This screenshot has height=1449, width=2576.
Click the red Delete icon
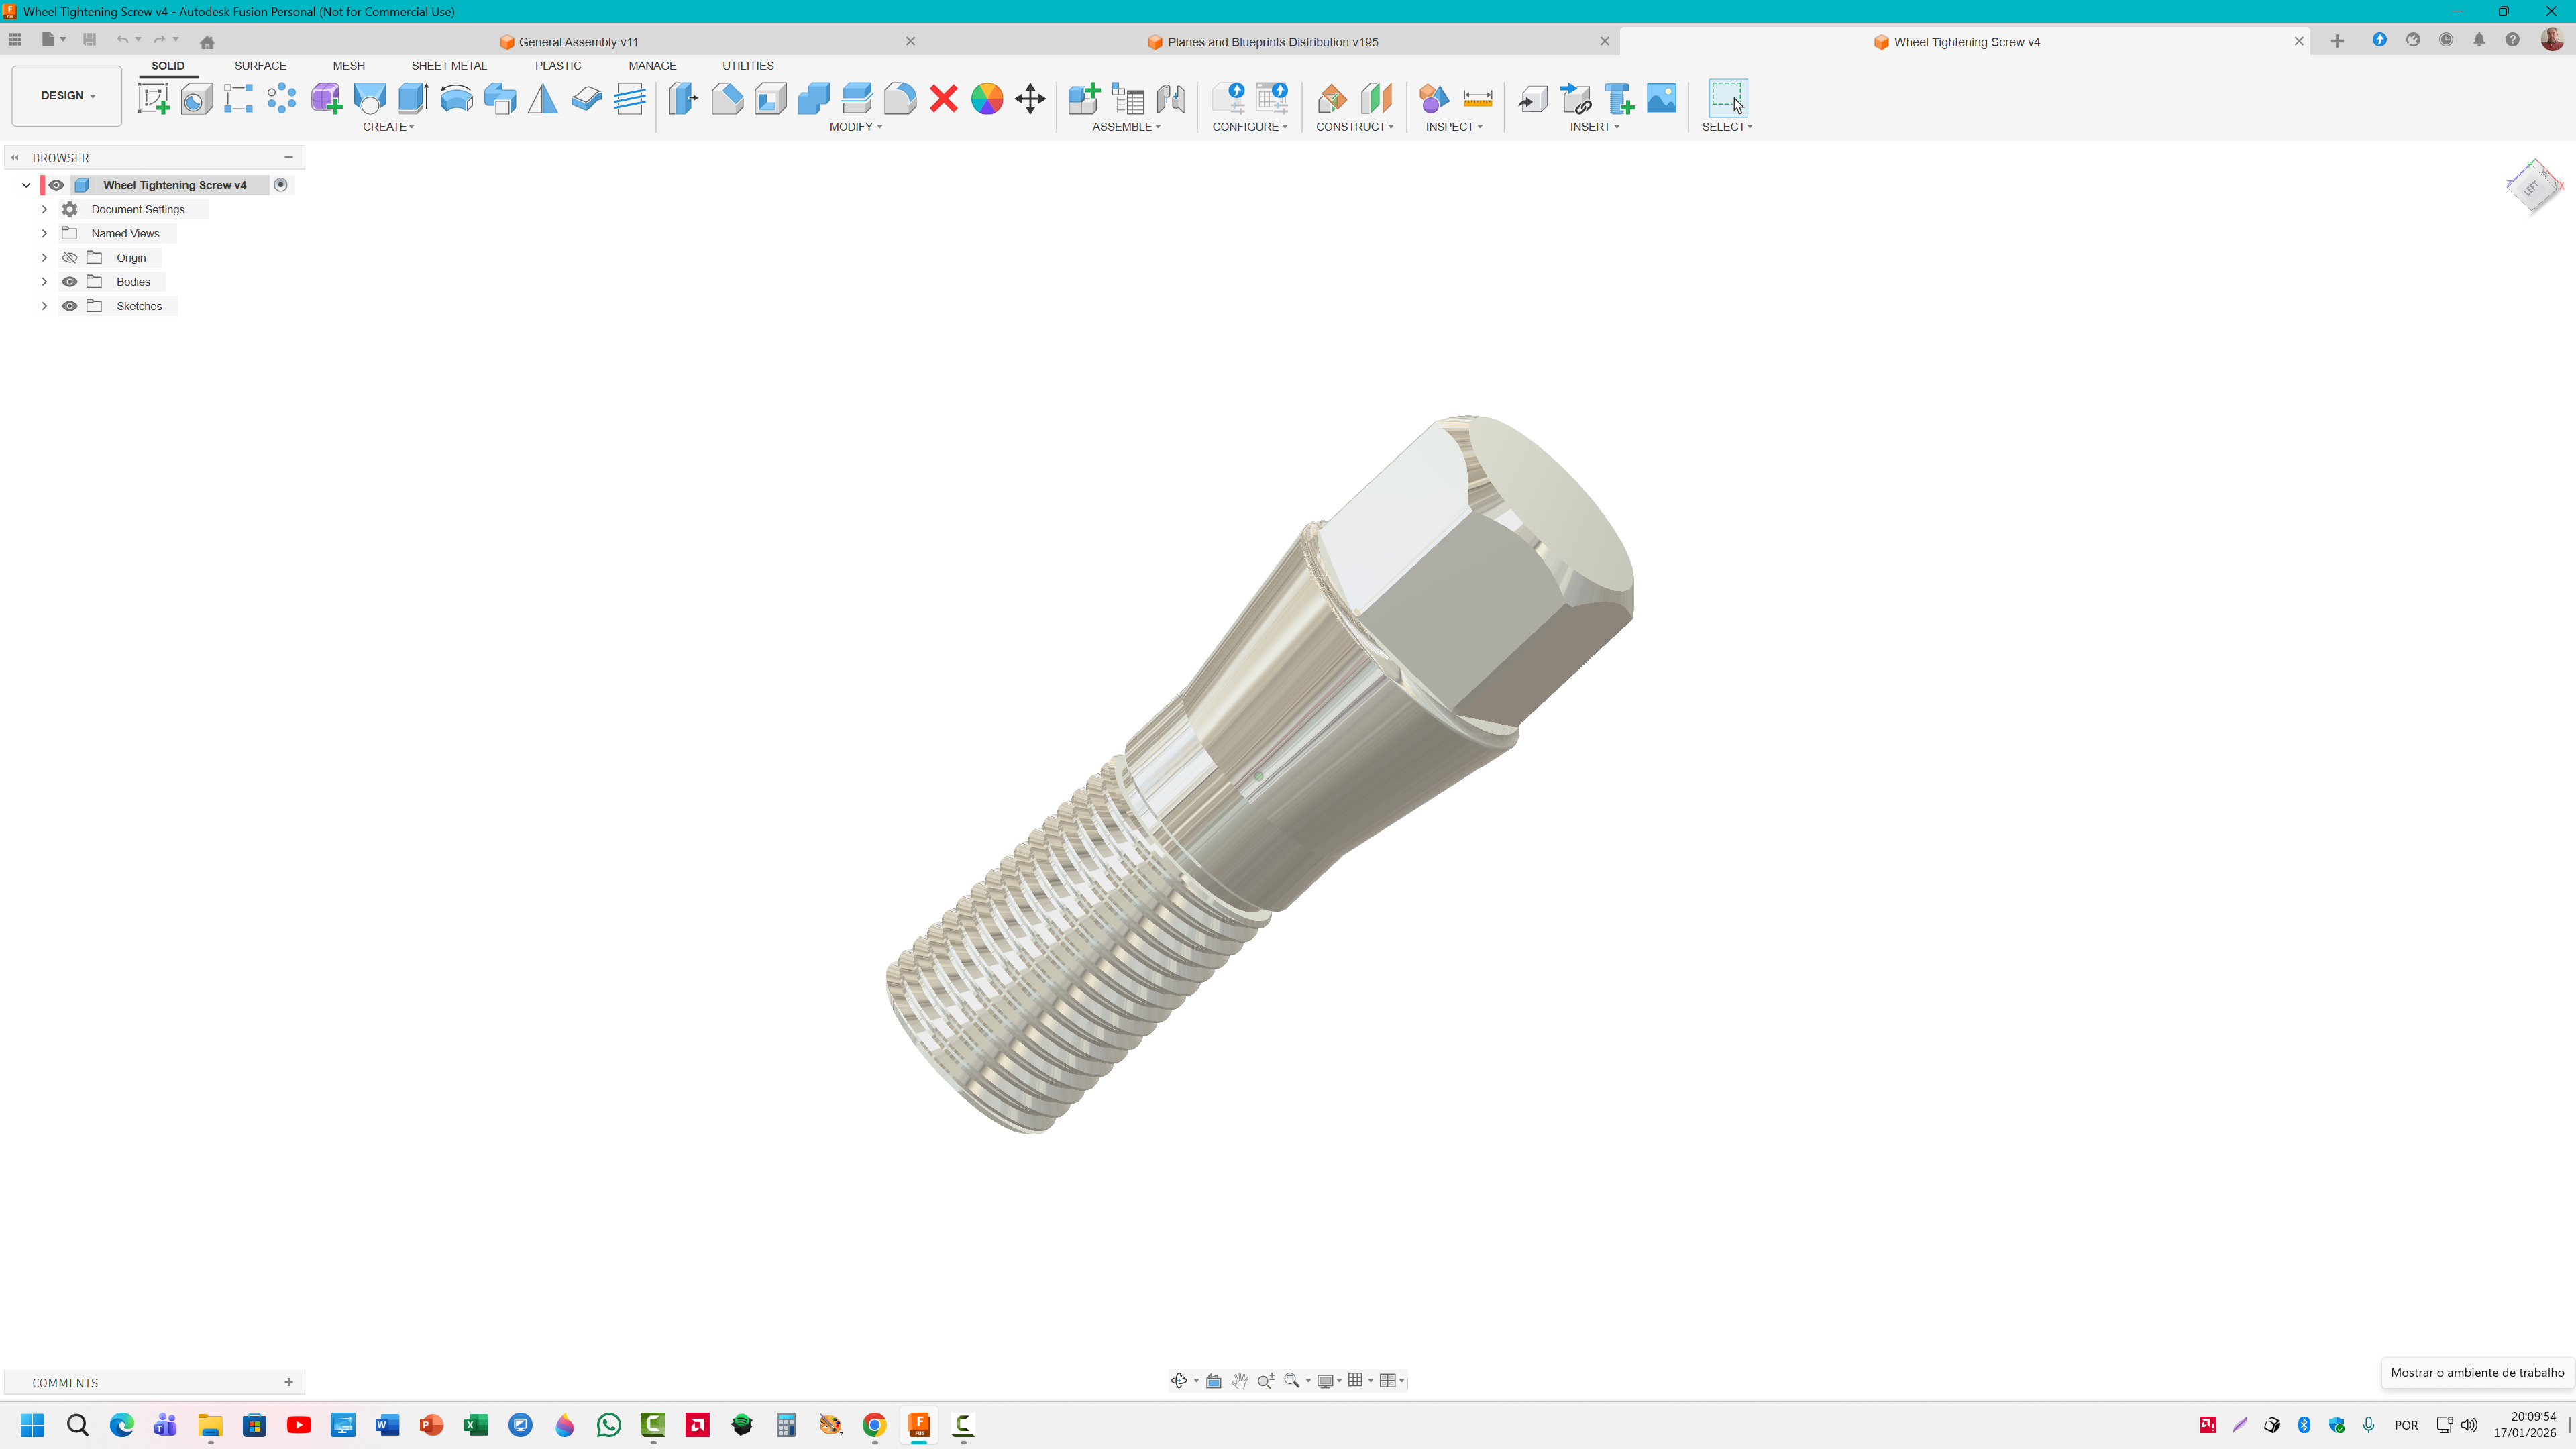(943, 98)
